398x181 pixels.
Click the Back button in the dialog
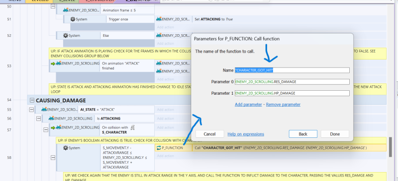click(303, 134)
